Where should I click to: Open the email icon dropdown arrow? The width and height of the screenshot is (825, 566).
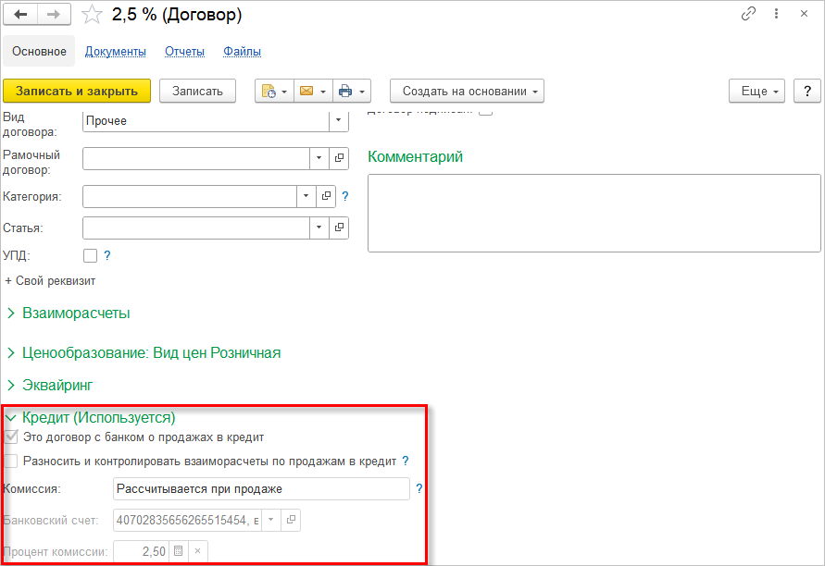[x=323, y=92]
